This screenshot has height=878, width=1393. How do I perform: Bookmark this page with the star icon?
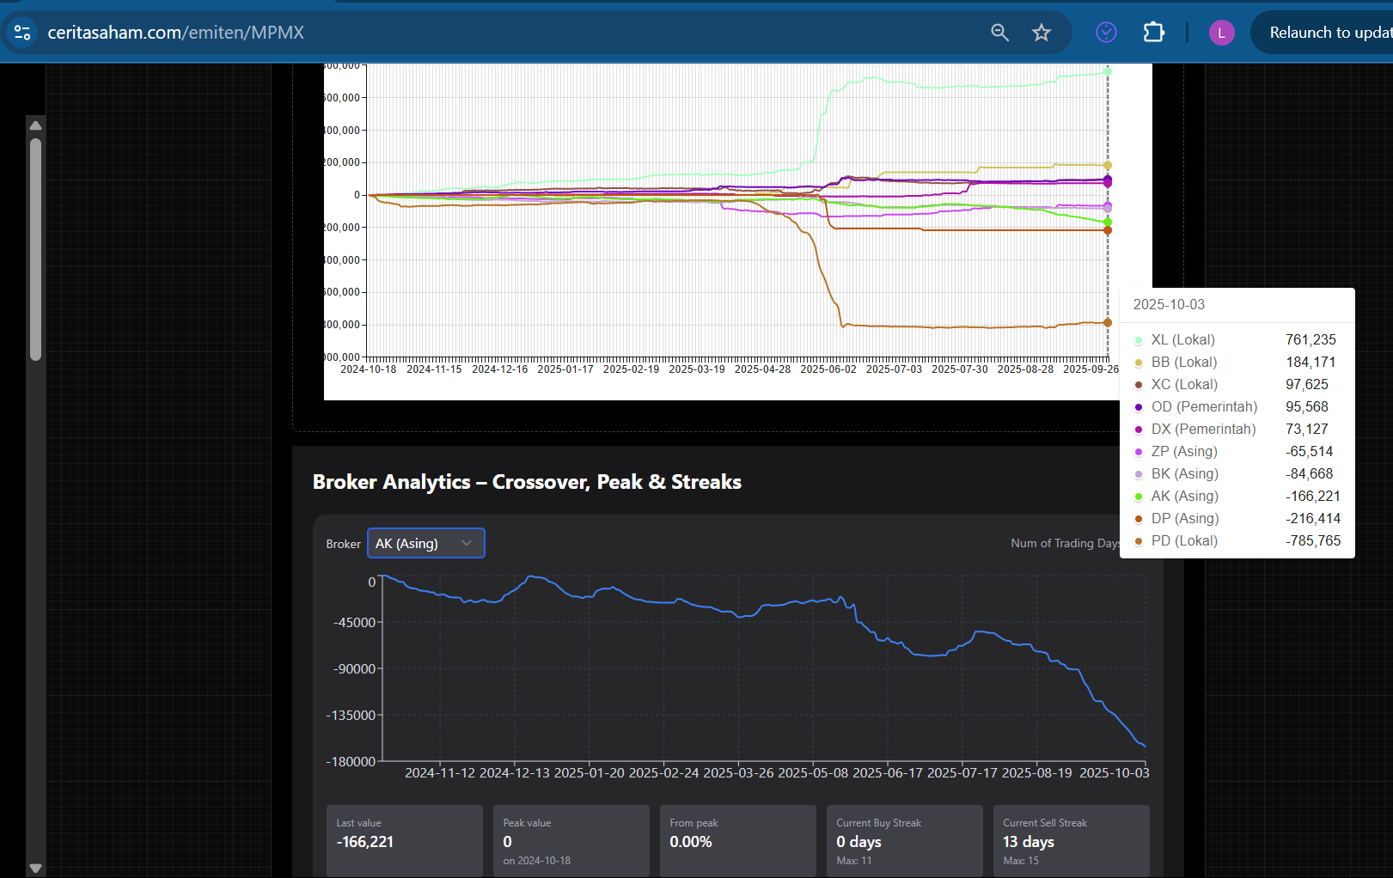1042,33
